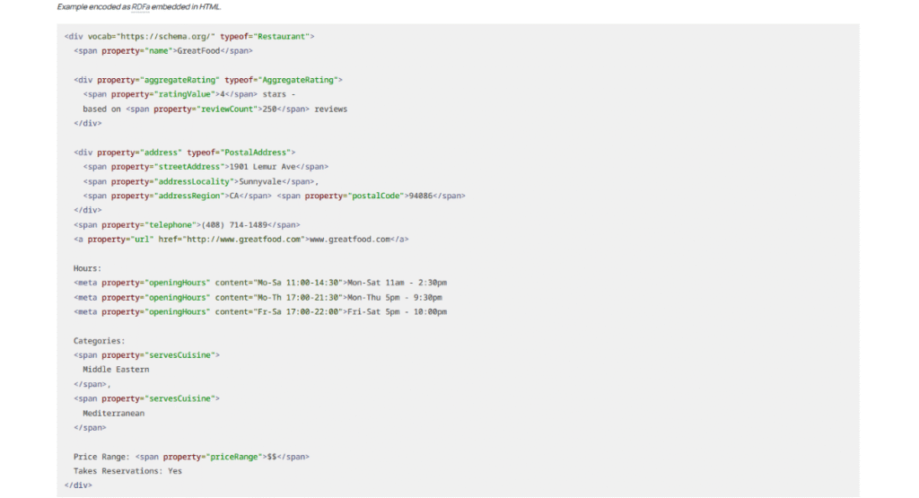This screenshot has height=498, width=919.
Task: Click the "Fr-Sa 17:00-22:00" content value
Action: 296,311
